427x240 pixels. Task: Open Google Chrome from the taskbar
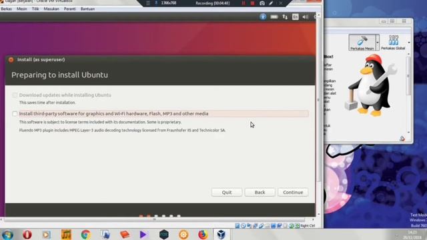point(85,235)
